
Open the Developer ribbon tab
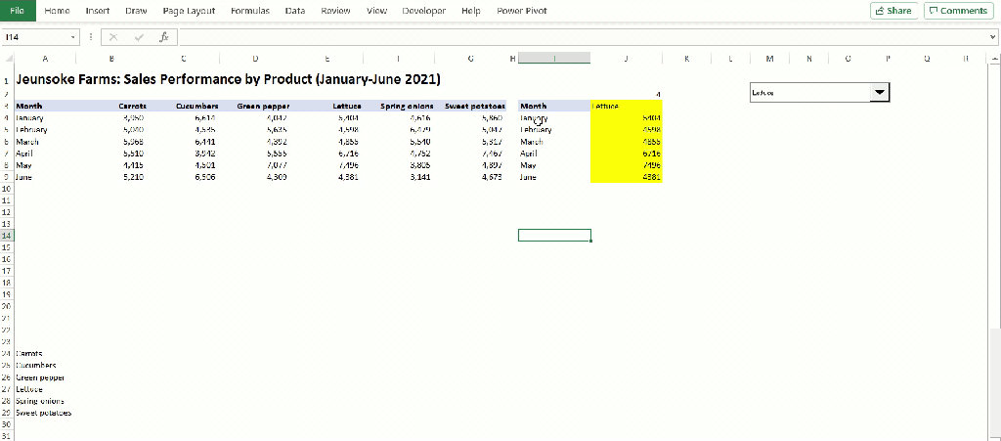424,11
